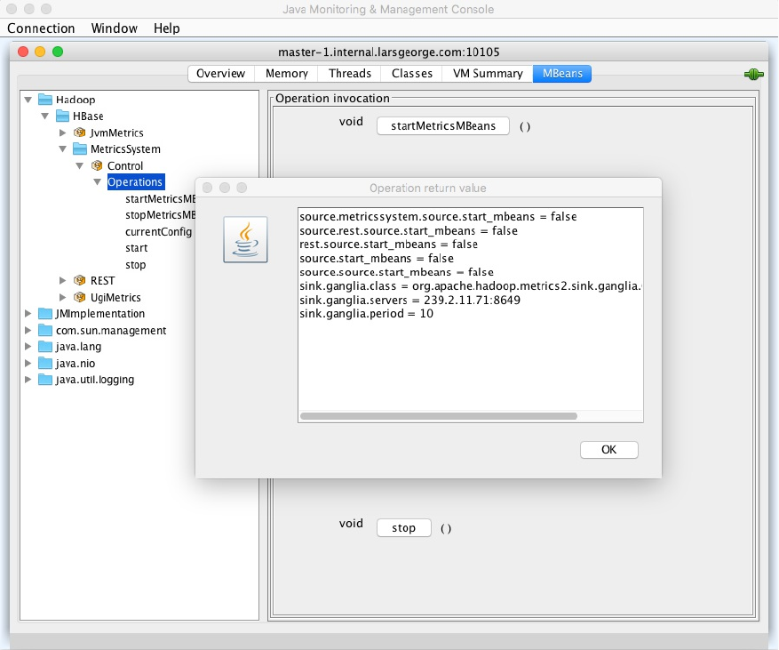This screenshot has height=650, width=779.
Task: Collapse the Control node
Action: point(79,165)
